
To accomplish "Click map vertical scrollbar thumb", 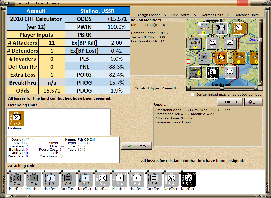I will tap(260, 40).
